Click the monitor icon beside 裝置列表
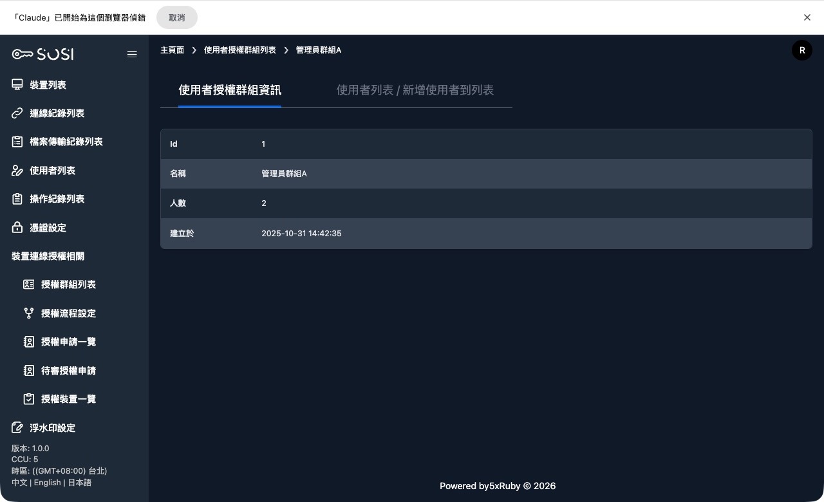The width and height of the screenshot is (824, 502). (17, 85)
